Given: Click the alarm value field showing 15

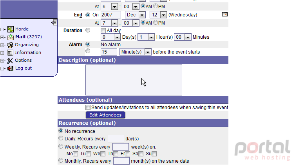Looking at the screenshot, I should click(109, 52).
